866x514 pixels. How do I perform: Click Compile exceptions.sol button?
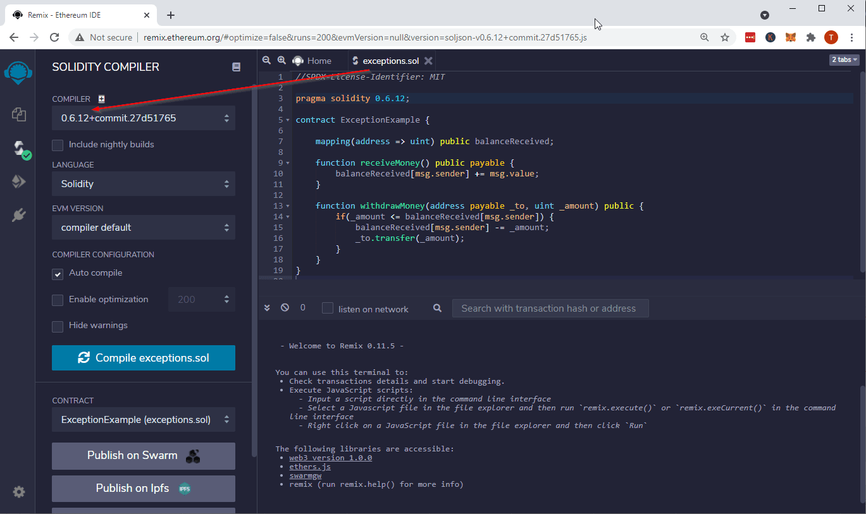[144, 358]
